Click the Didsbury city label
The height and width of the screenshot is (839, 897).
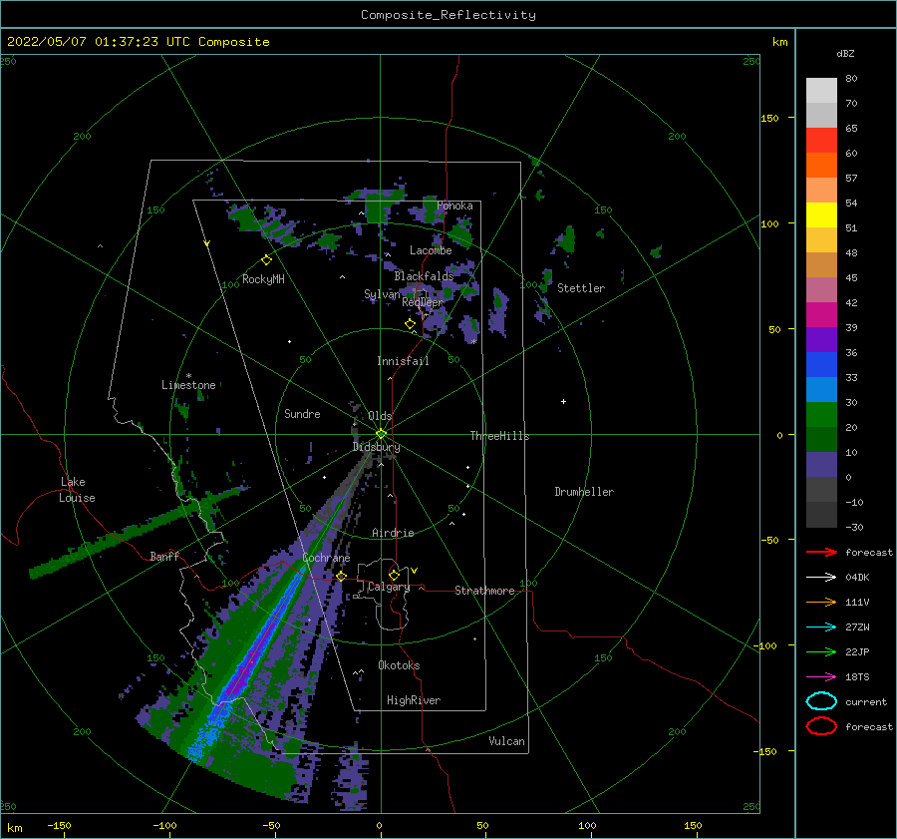[x=377, y=447]
